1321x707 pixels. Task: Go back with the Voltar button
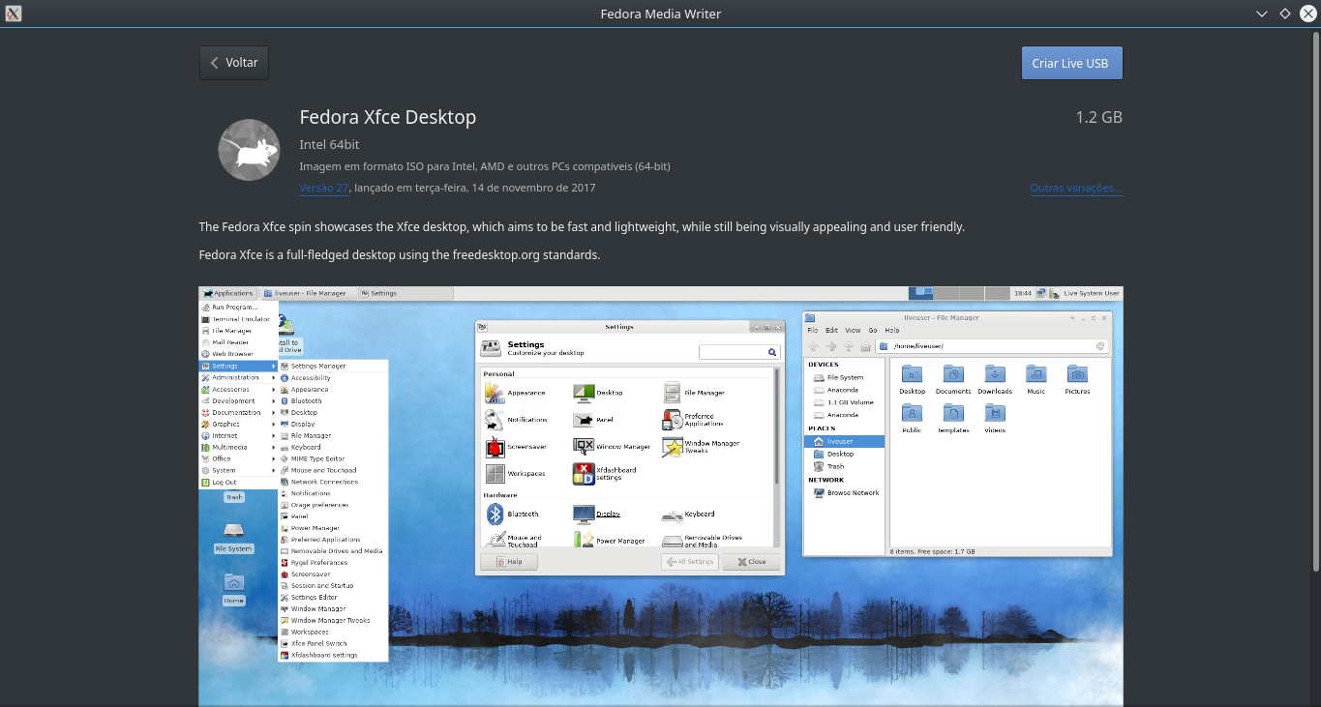coord(233,63)
